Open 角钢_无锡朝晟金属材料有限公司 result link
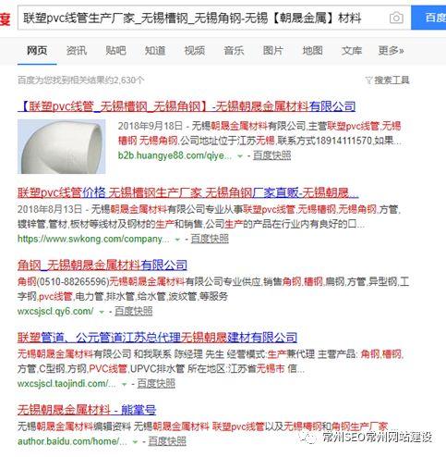 (102, 266)
